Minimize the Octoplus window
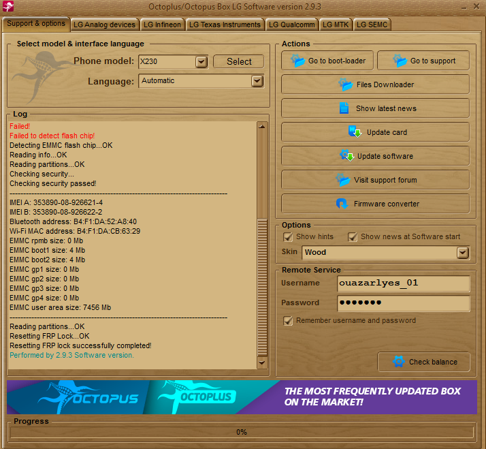The height and width of the screenshot is (449, 486). 464,7
